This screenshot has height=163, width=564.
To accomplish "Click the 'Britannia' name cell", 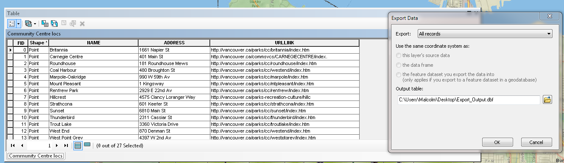I will [93, 50].
